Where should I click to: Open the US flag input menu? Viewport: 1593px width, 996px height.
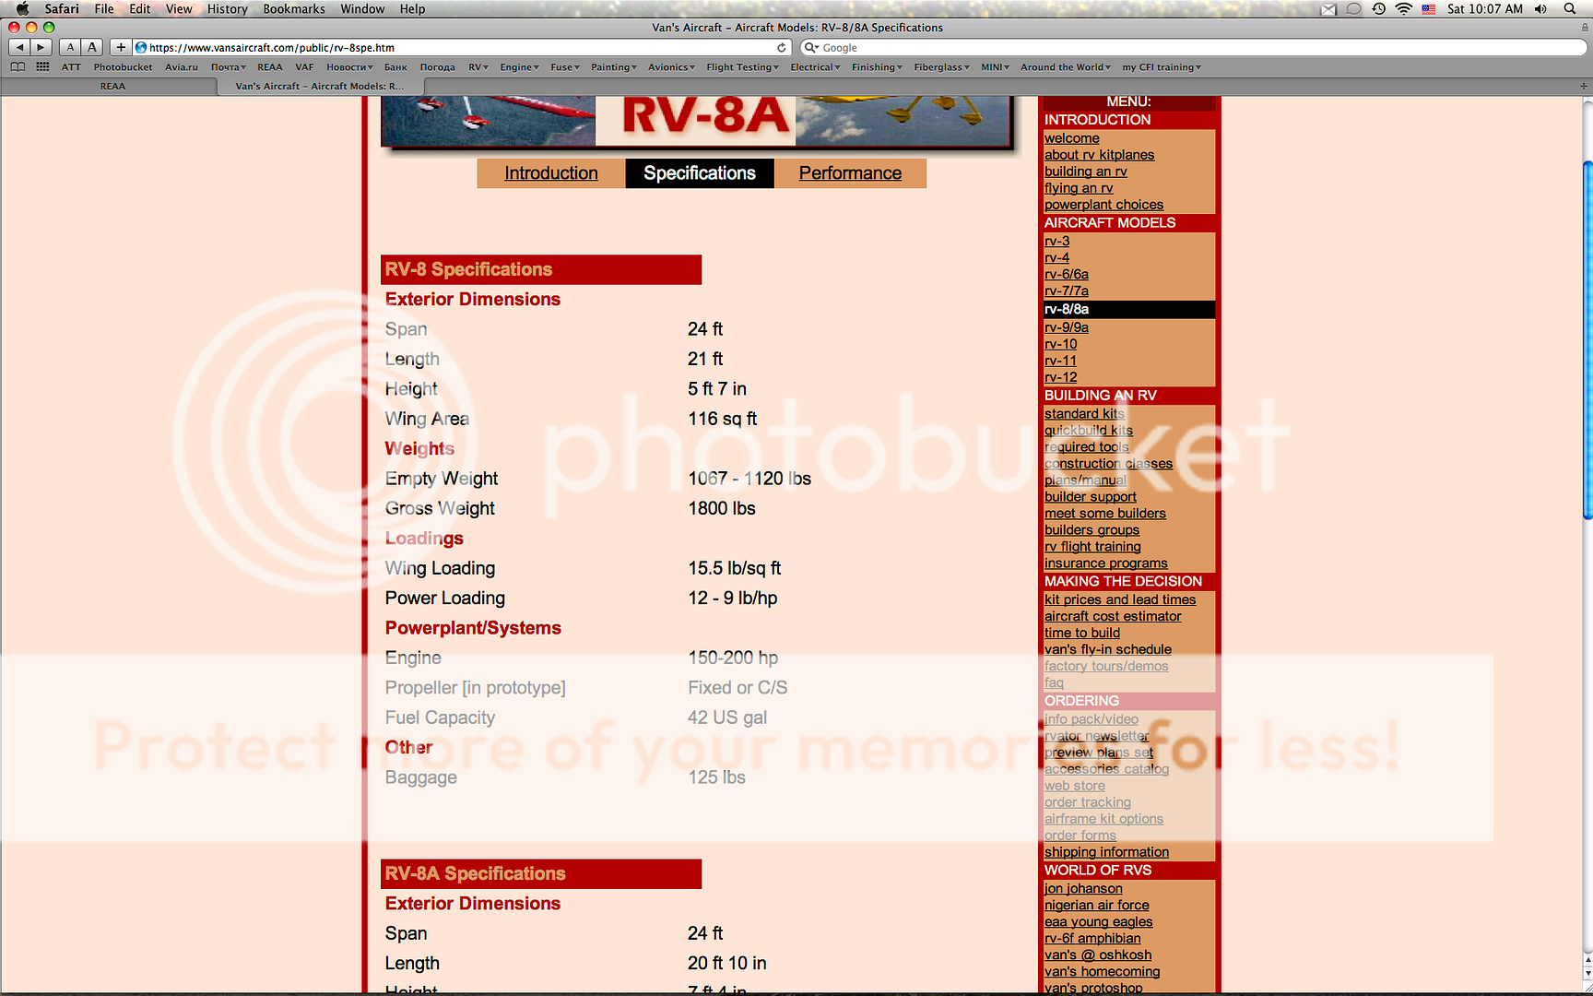1428,9
